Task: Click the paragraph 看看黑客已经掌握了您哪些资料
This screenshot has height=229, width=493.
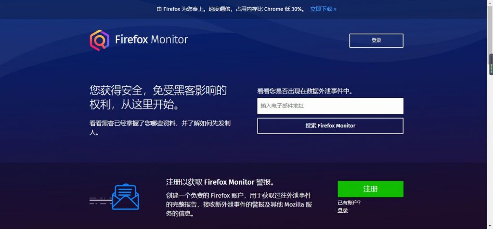Action: [160, 128]
